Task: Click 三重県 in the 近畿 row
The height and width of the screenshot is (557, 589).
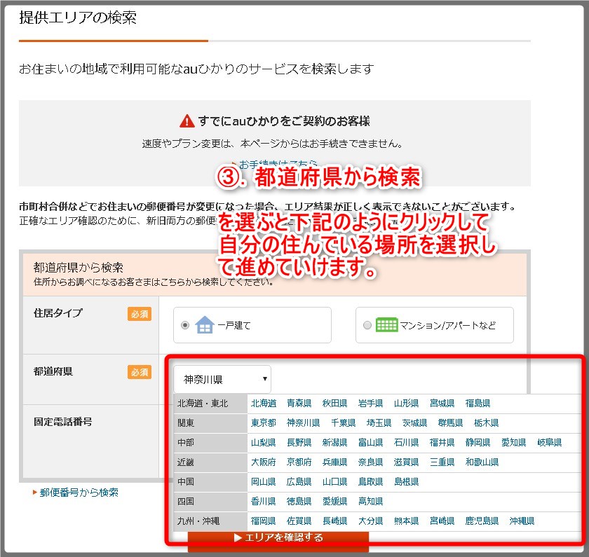Action: pos(442,462)
